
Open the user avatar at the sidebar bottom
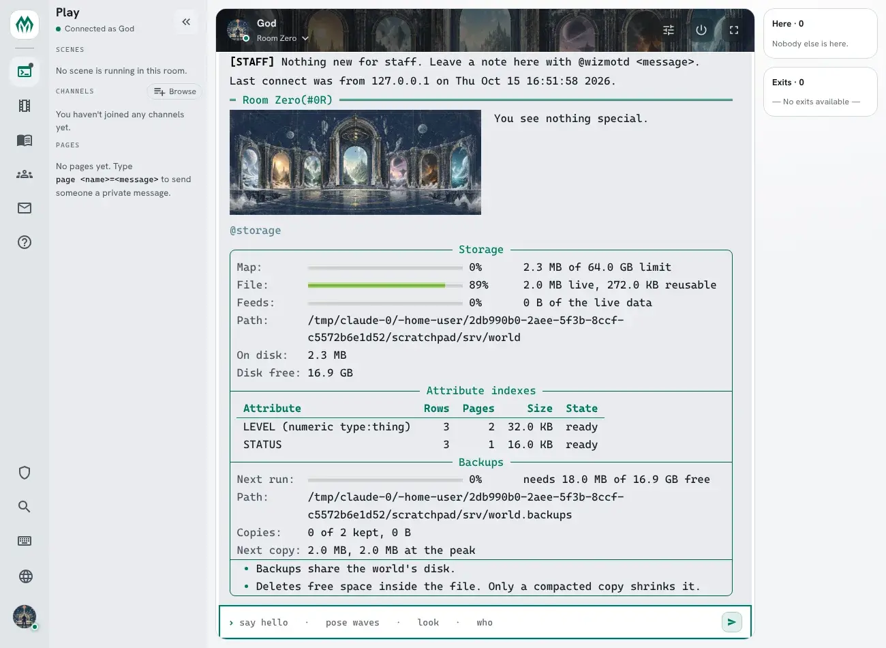point(25,617)
